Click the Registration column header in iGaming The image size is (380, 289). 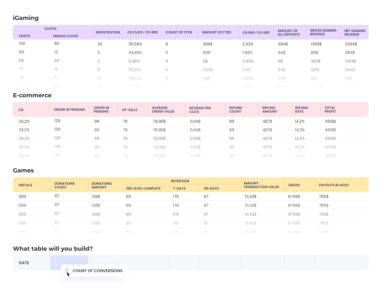coord(108,32)
